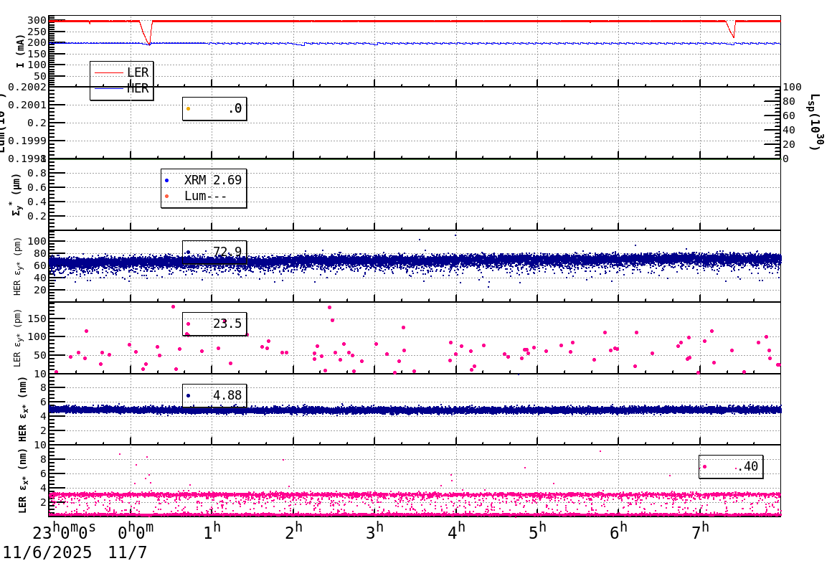Screen dimensions: 832x561
Task: Click the 0h0m time axis label
Action: coord(136,532)
